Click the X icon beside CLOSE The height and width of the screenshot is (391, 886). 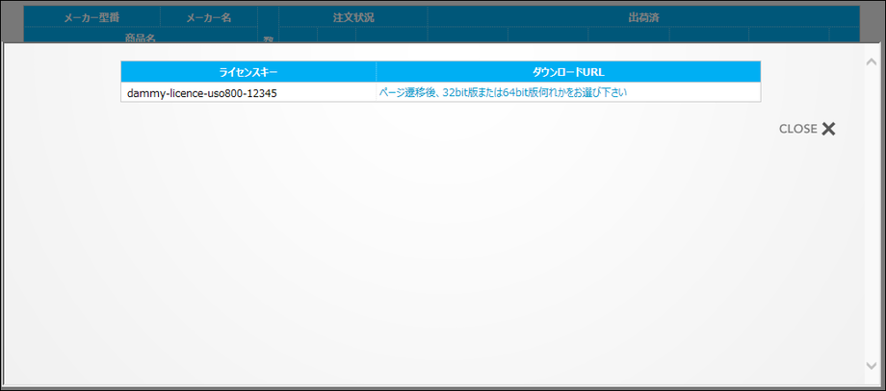point(828,129)
